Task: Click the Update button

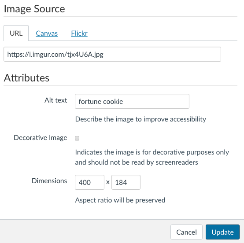Action: coord(222,232)
